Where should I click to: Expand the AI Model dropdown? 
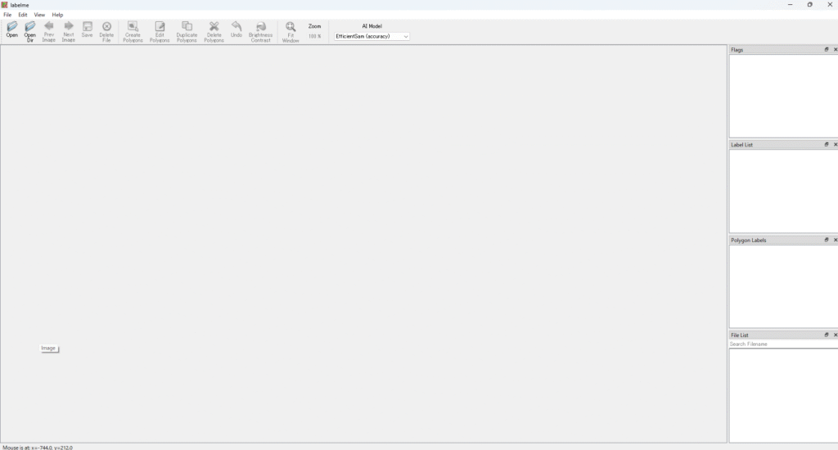click(372, 36)
